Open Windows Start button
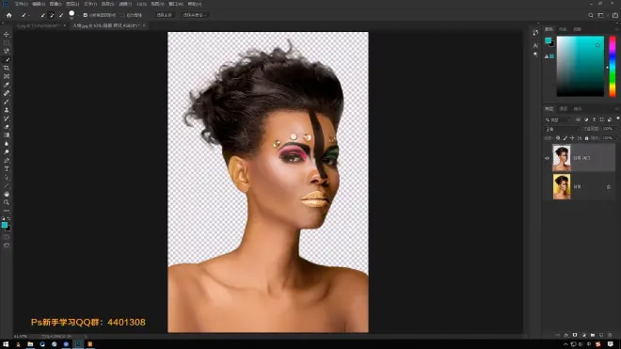Image resolution: width=621 pixels, height=349 pixels. click(6, 344)
